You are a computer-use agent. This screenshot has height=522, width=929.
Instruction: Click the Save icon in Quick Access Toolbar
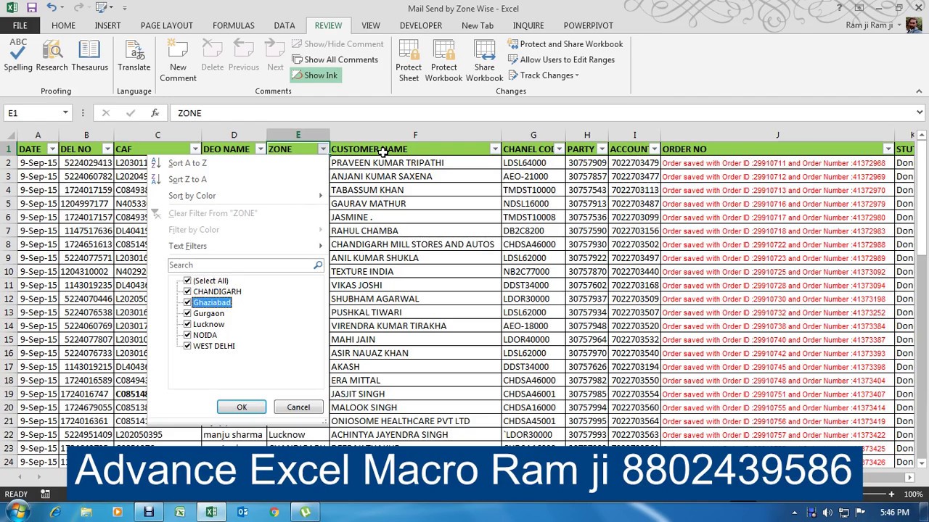[x=31, y=8]
